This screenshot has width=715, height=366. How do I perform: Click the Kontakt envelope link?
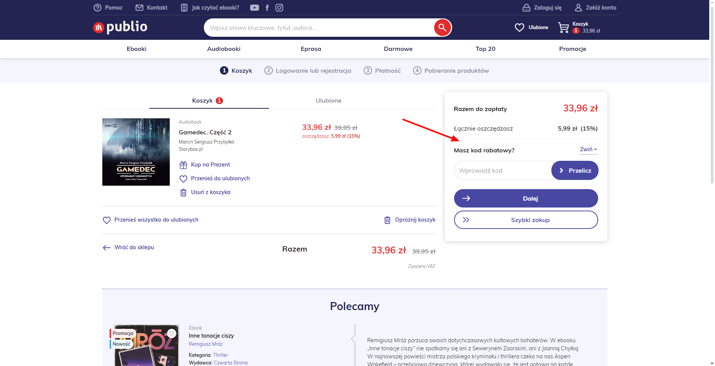pos(151,8)
